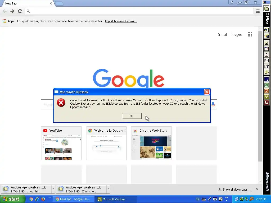Click the language bar help question mark icon
271x203 pixels.
[x=221, y=199]
